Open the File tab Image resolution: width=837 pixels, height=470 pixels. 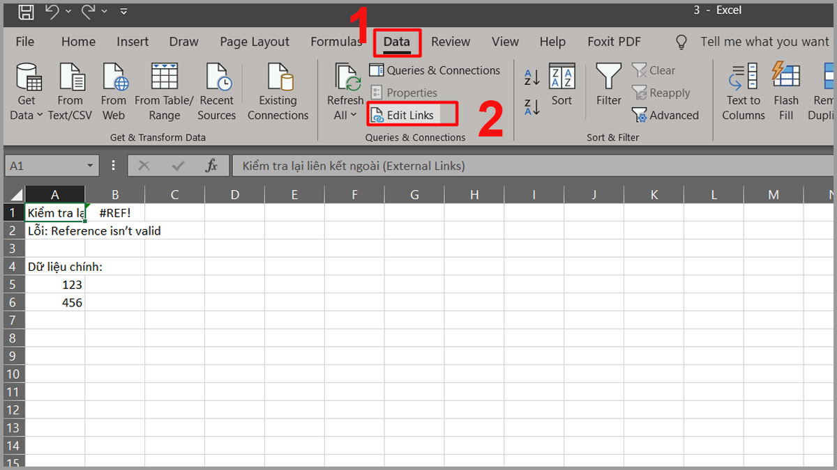pos(25,42)
